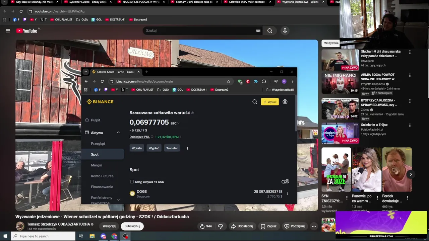This screenshot has height=241, width=429.
Task: Click the Wypłać button
Action: (154, 148)
